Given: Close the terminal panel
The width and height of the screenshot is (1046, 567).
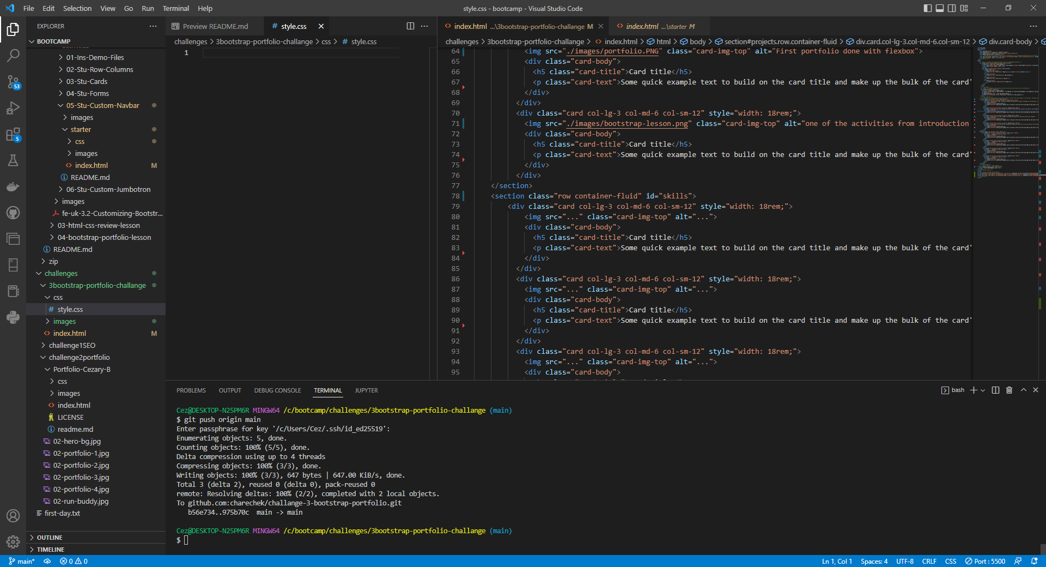Looking at the screenshot, I should click(1036, 390).
